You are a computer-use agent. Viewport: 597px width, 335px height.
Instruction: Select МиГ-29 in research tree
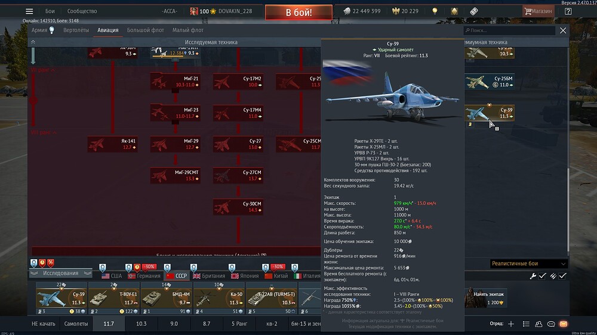click(x=175, y=144)
